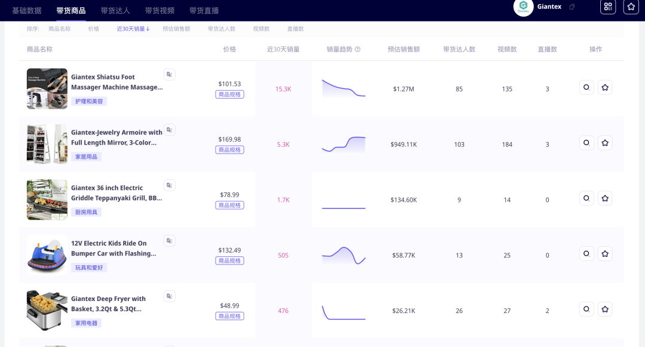
Task: Click 商品规格 button under $48.99
Action: [x=229, y=316]
